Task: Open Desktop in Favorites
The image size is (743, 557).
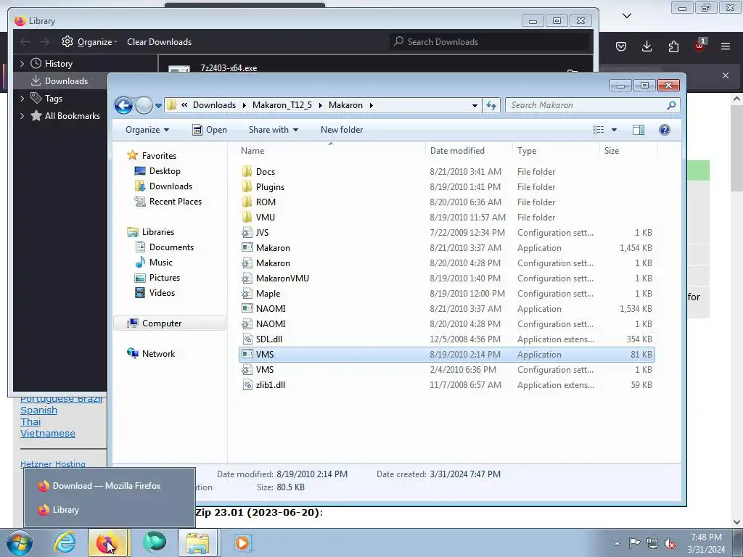Action: [165, 171]
